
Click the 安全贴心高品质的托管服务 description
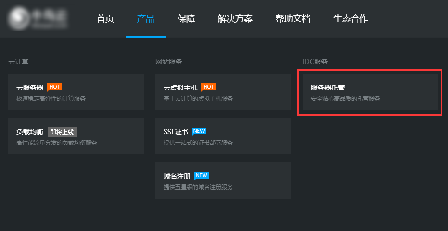345,99
